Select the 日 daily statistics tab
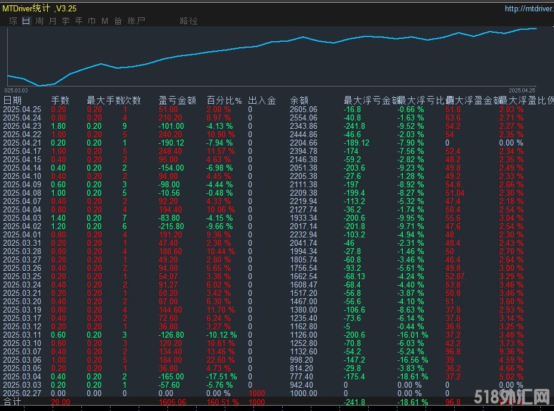The width and height of the screenshot is (554, 411). 26,21
